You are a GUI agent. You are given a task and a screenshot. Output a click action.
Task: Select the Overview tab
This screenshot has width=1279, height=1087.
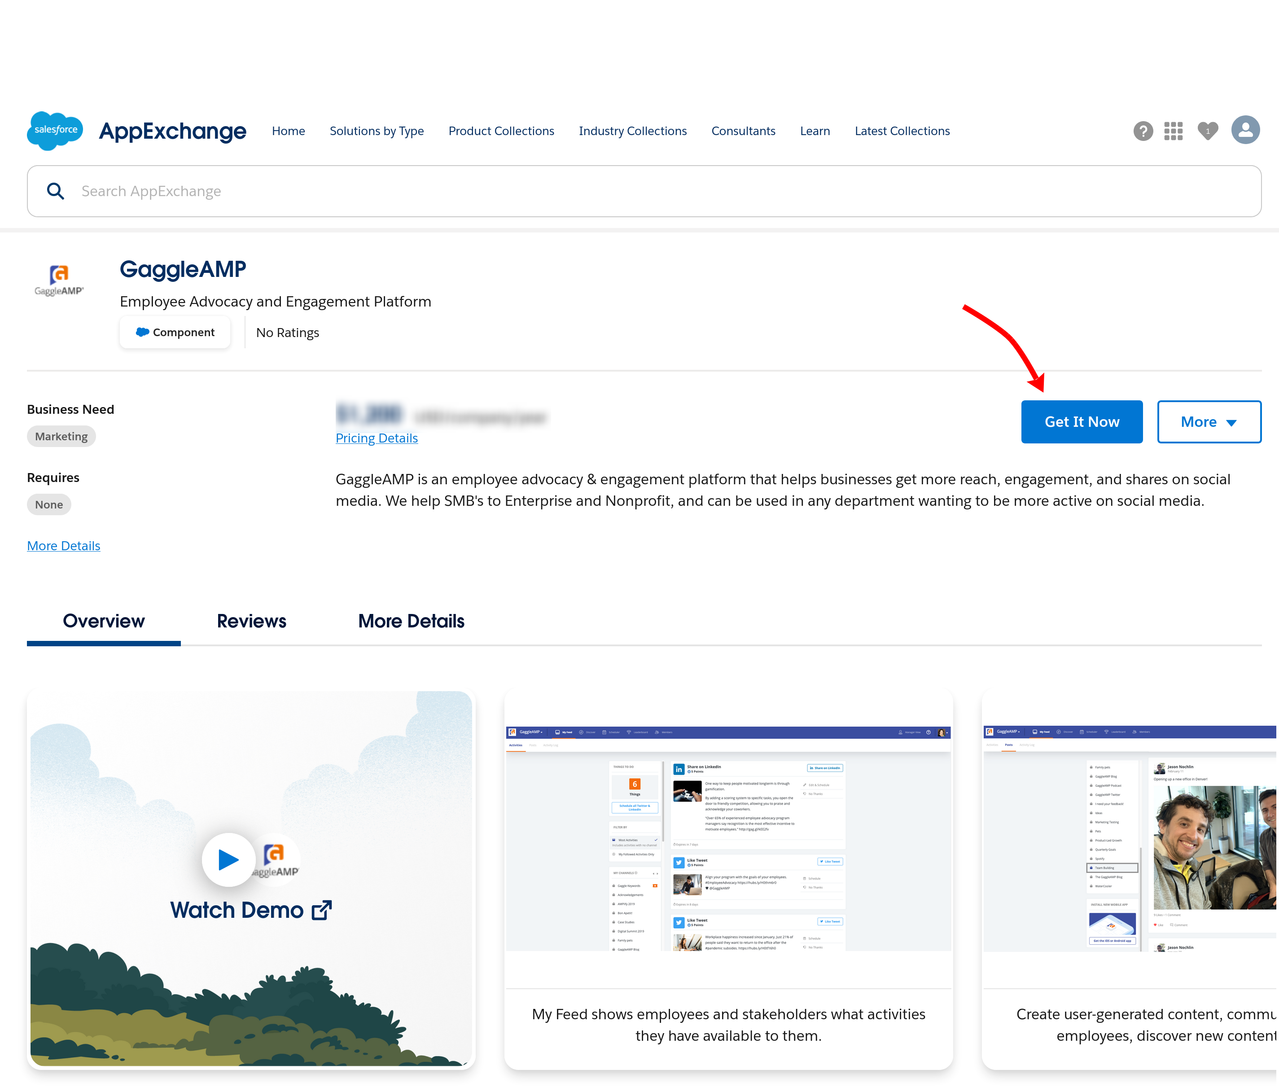click(104, 621)
